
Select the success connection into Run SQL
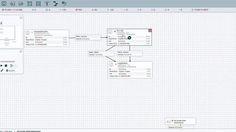88,37
